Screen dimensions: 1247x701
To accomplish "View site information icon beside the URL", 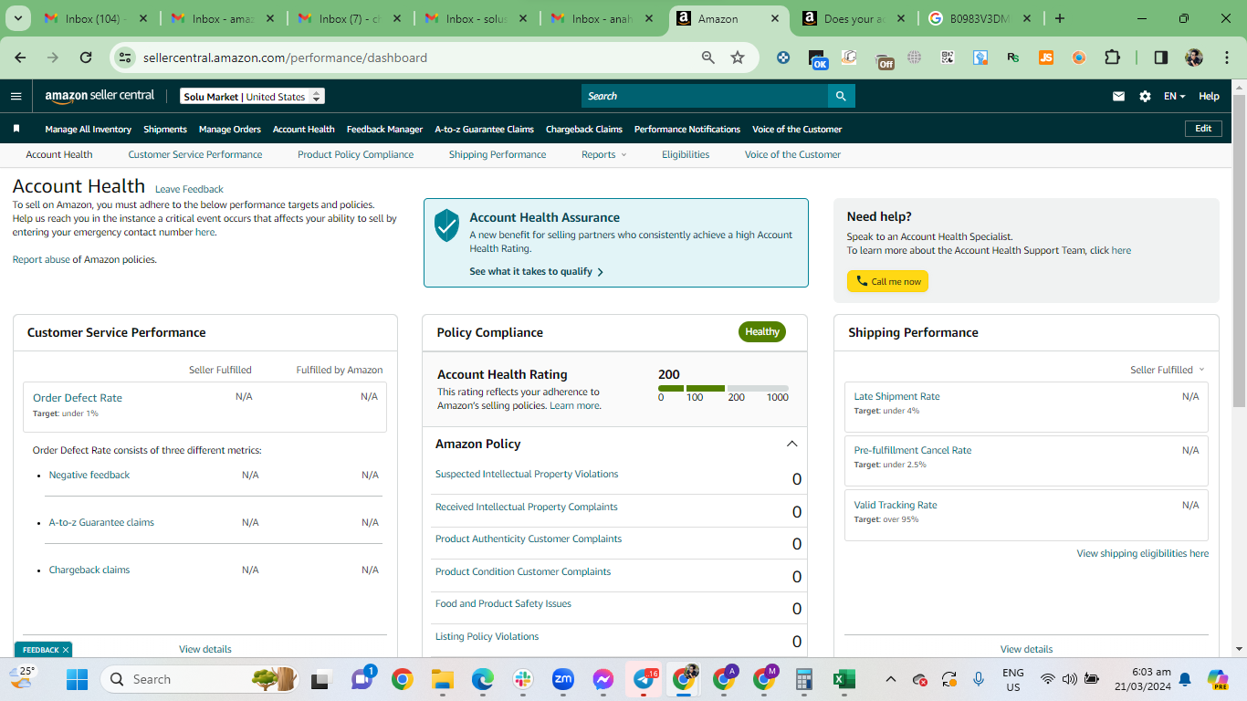I will [x=126, y=58].
